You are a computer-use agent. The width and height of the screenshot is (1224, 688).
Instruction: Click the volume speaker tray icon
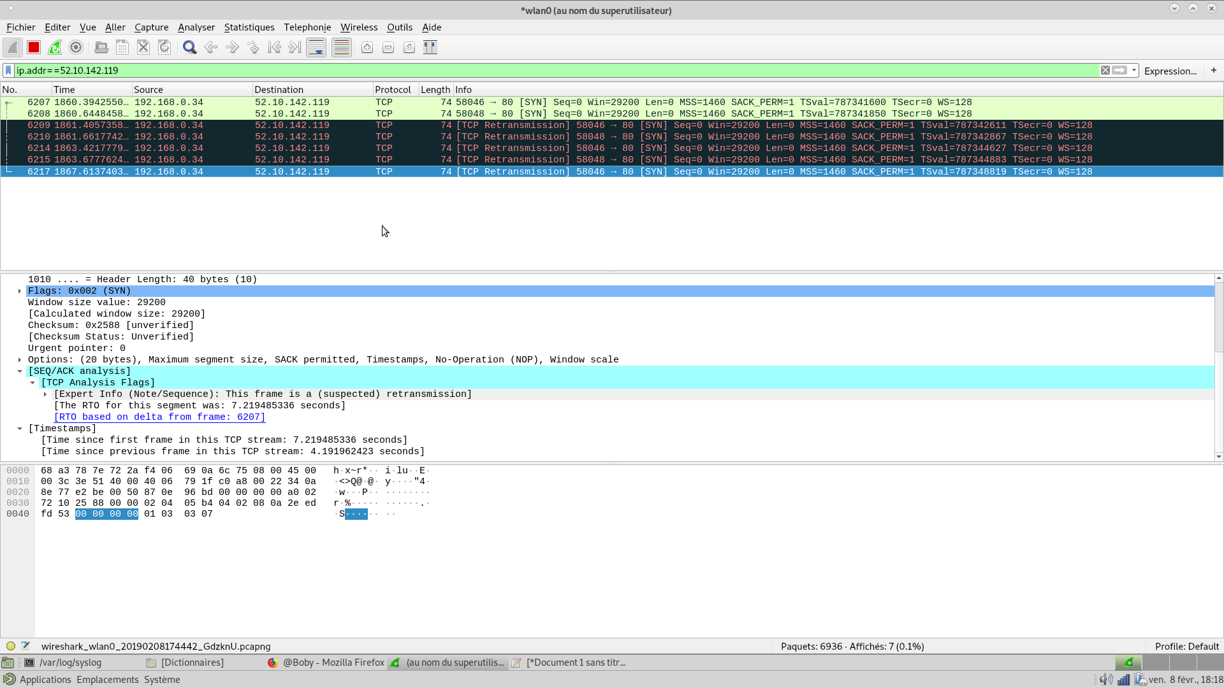pos(1106,680)
